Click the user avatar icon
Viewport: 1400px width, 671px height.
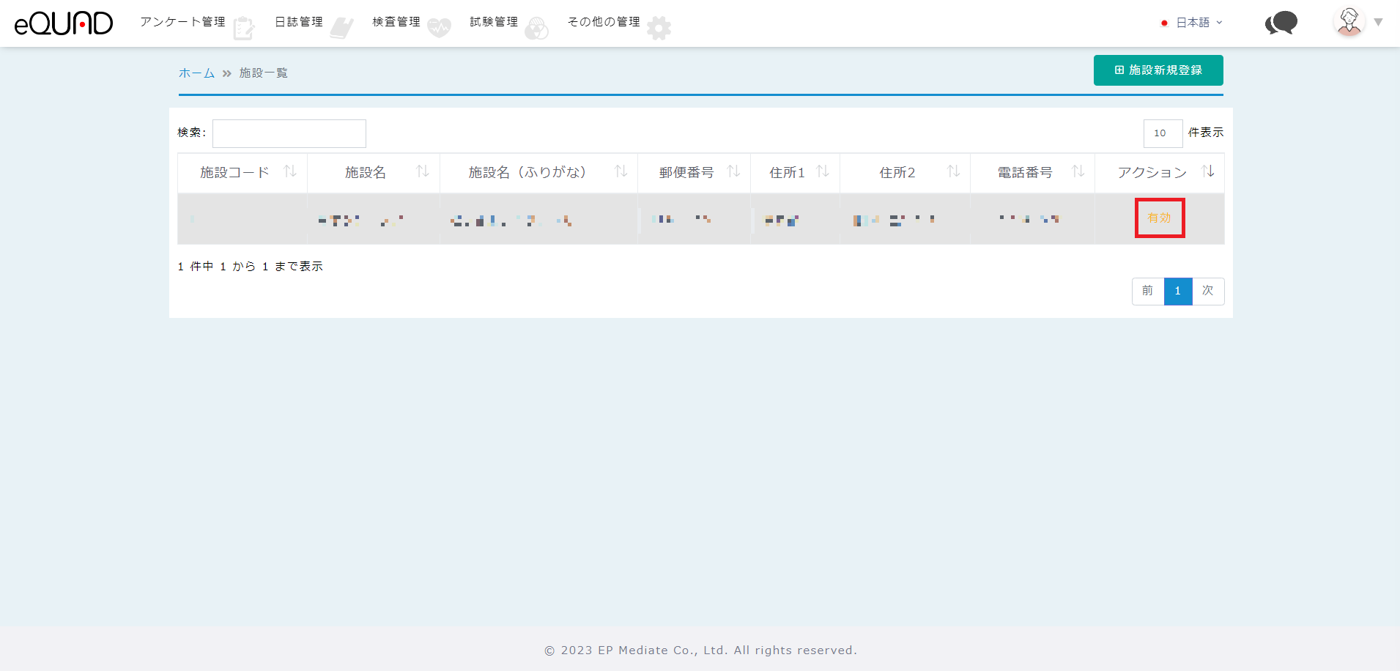1349,22
